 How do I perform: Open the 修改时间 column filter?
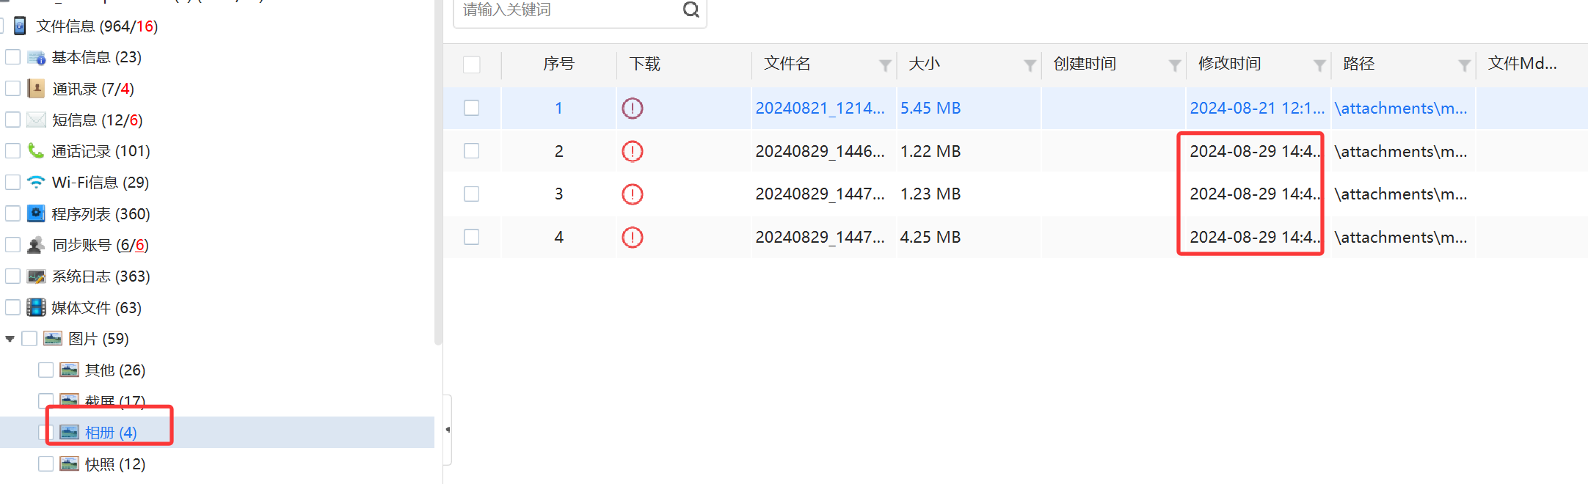1319,66
